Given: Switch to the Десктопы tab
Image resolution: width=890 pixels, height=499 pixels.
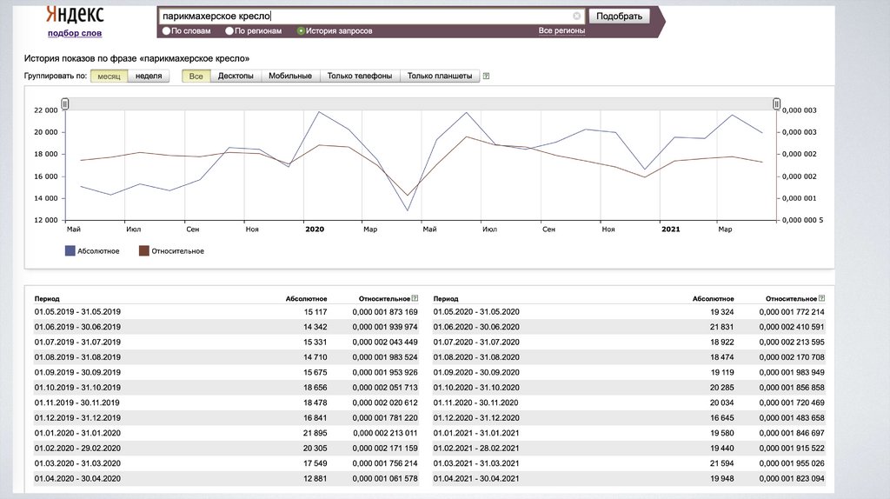Looking at the screenshot, I should (x=236, y=77).
